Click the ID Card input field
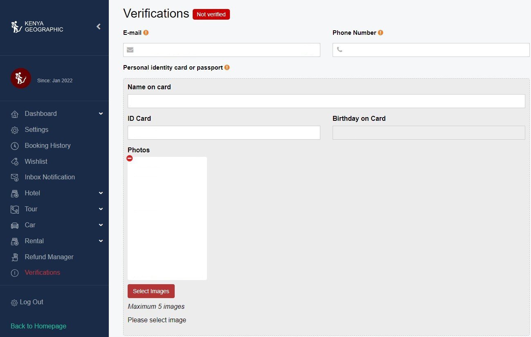Viewport: 531px width, 337px height. 224,133
